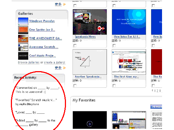Tick the checkbox above the New Intro For A11 thumbnail
Image resolution: width=174 pixels, height=130 pixels.
click(114, 5)
